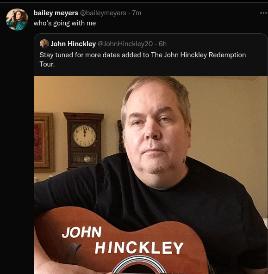Open the bailey meyers display name link
The height and width of the screenshot is (274, 268).
pos(56,13)
